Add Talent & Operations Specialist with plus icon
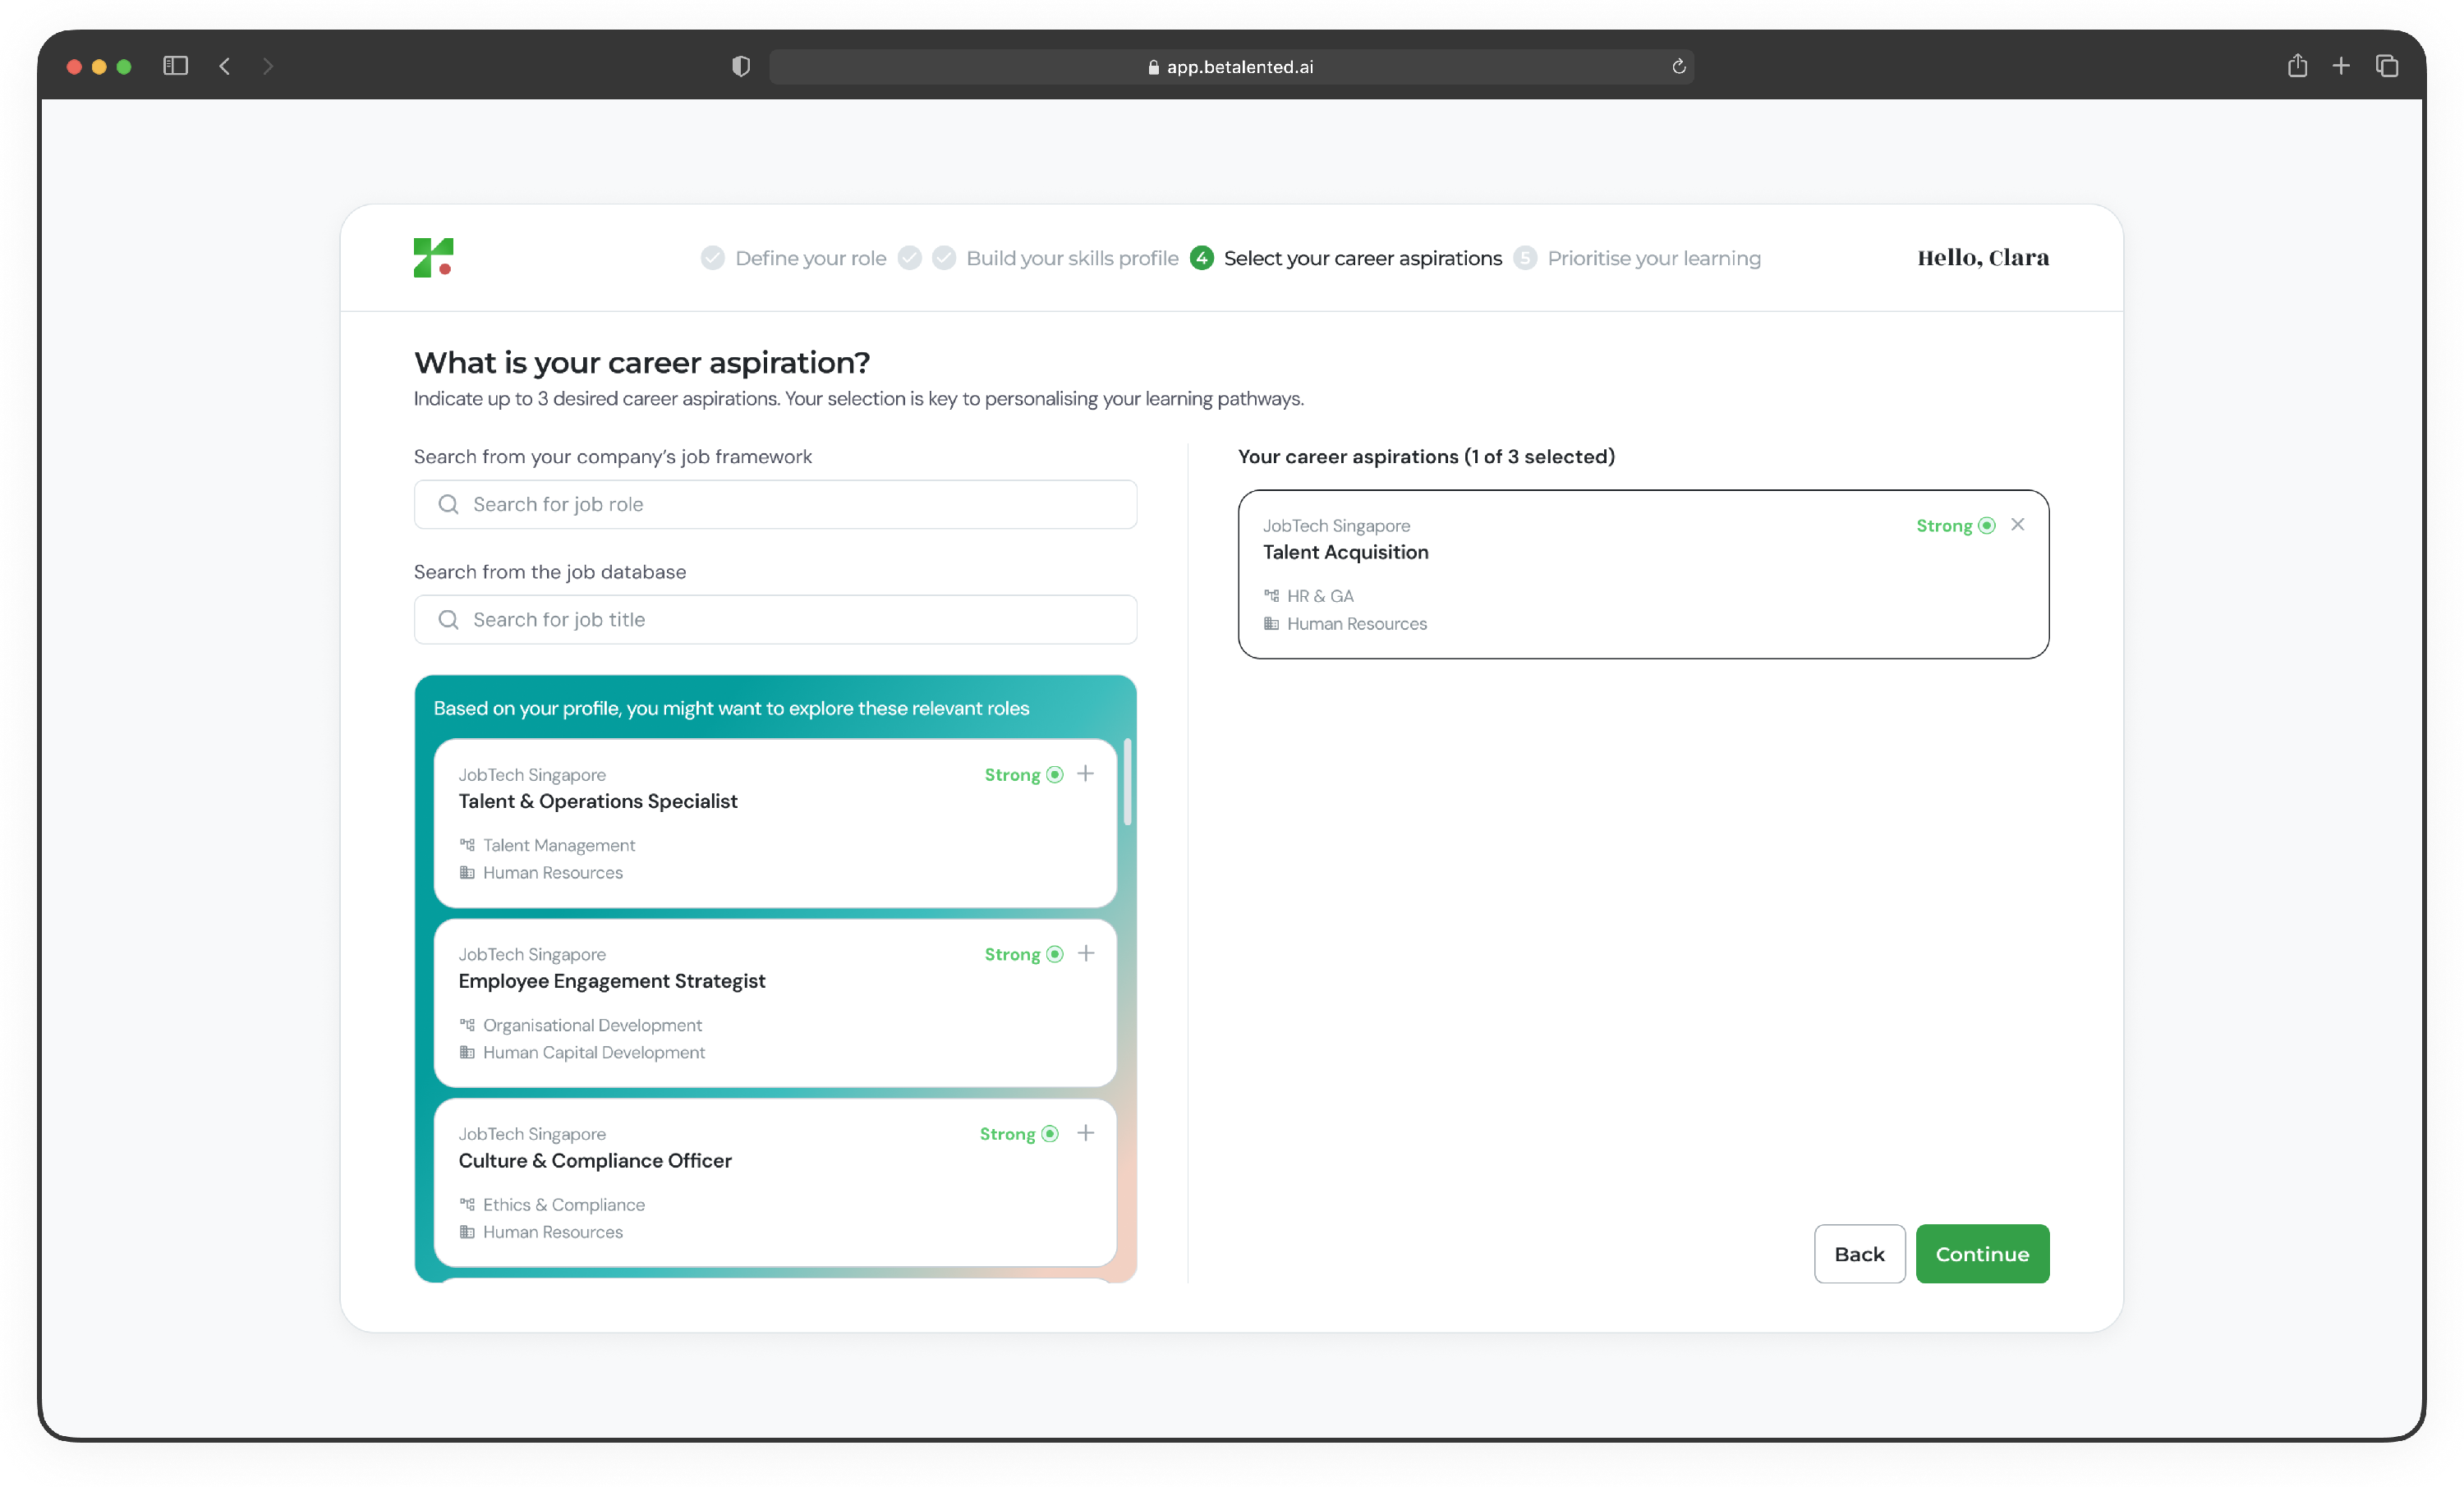 click(1085, 774)
